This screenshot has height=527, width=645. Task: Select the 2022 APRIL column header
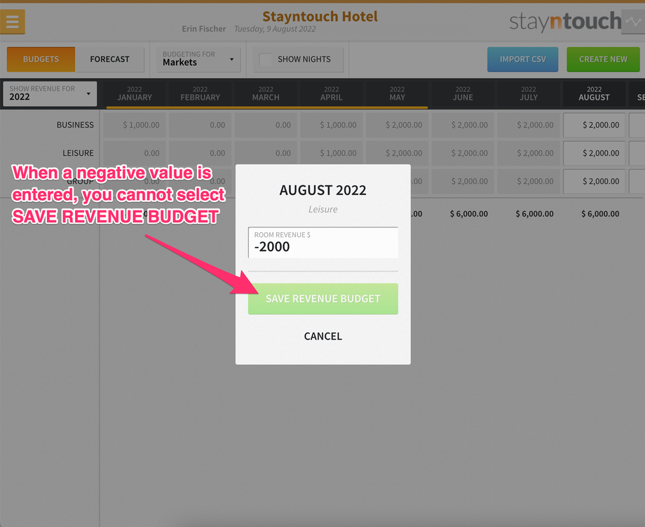[x=331, y=93]
